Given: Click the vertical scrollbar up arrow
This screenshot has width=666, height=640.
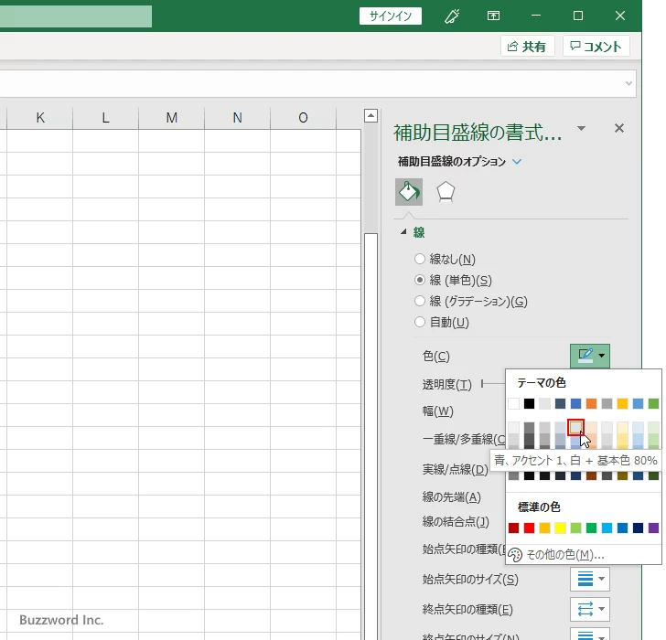Looking at the screenshot, I should (x=371, y=115).
